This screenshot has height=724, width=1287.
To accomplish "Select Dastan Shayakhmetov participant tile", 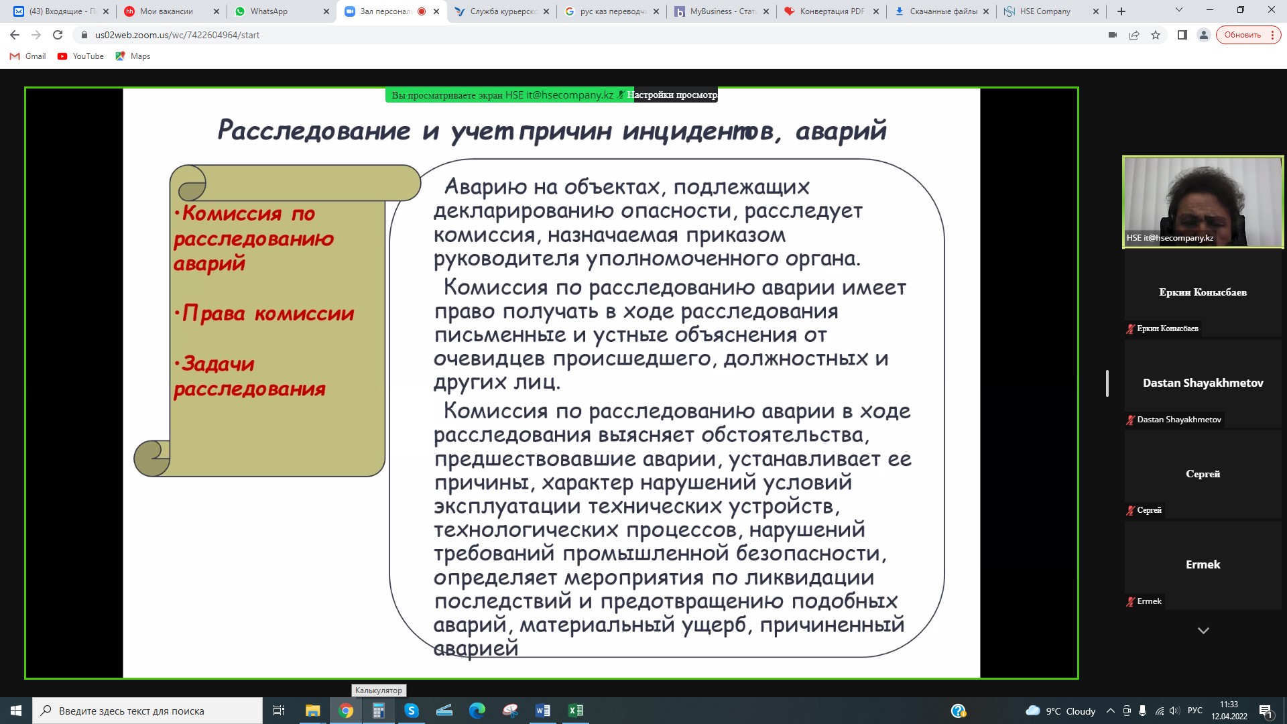I will 1203,383.
